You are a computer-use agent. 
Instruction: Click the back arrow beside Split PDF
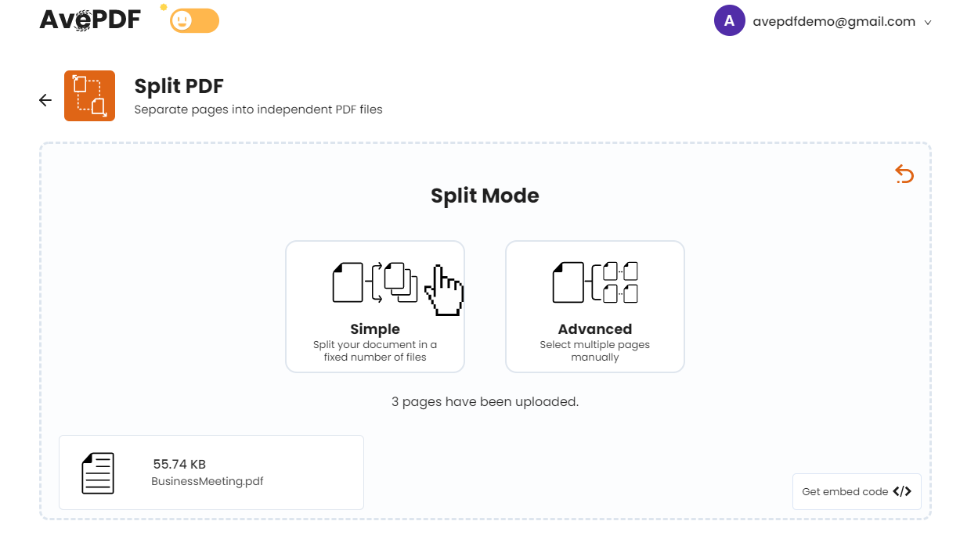click(45, 100)
